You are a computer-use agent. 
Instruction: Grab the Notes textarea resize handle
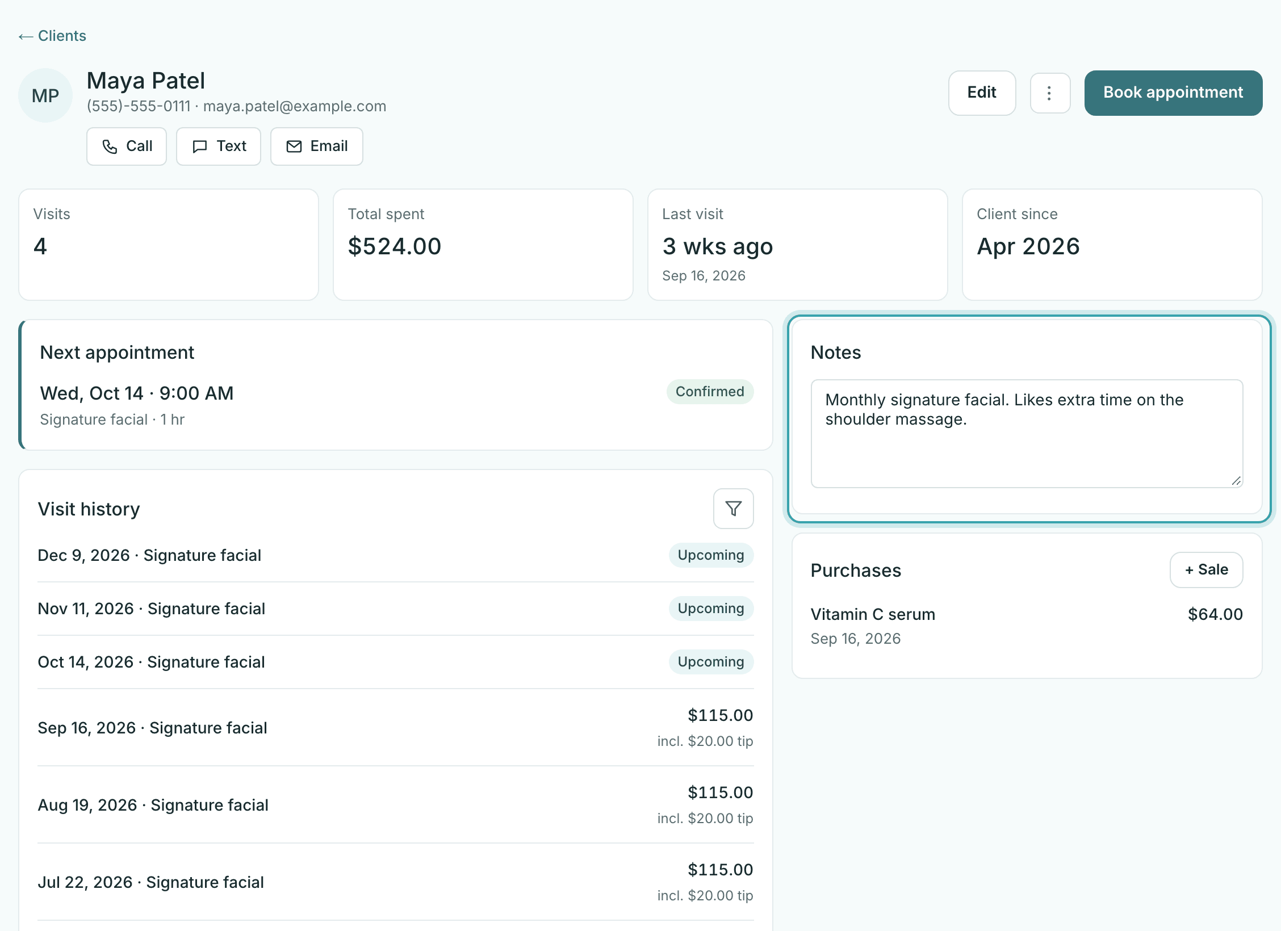click(1236, 481)
